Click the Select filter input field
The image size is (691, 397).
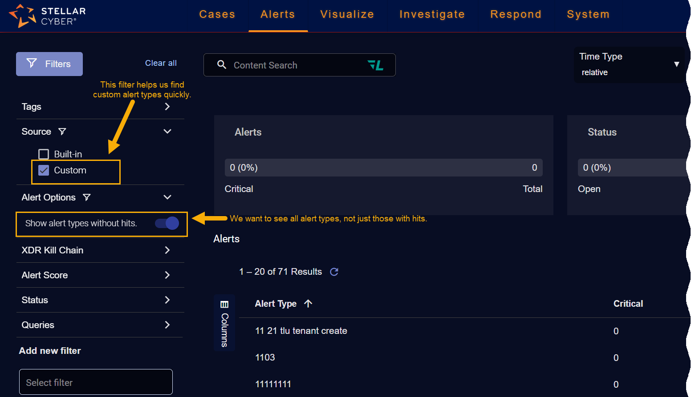96,382
